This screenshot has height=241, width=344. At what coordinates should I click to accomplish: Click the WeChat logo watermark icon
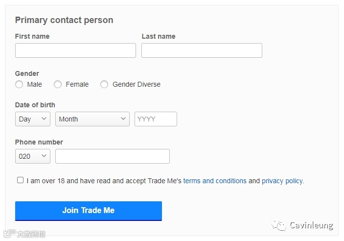click(x=279, y=225)
